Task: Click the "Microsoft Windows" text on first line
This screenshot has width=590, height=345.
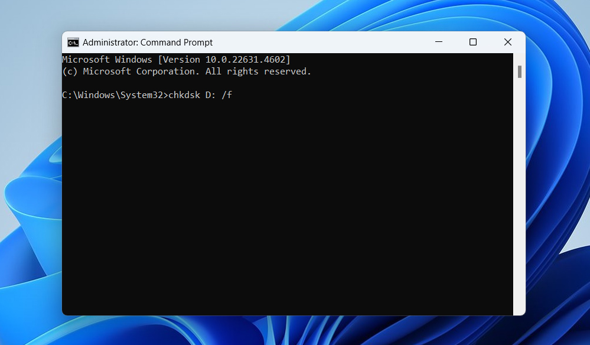Action: (107, 60)
